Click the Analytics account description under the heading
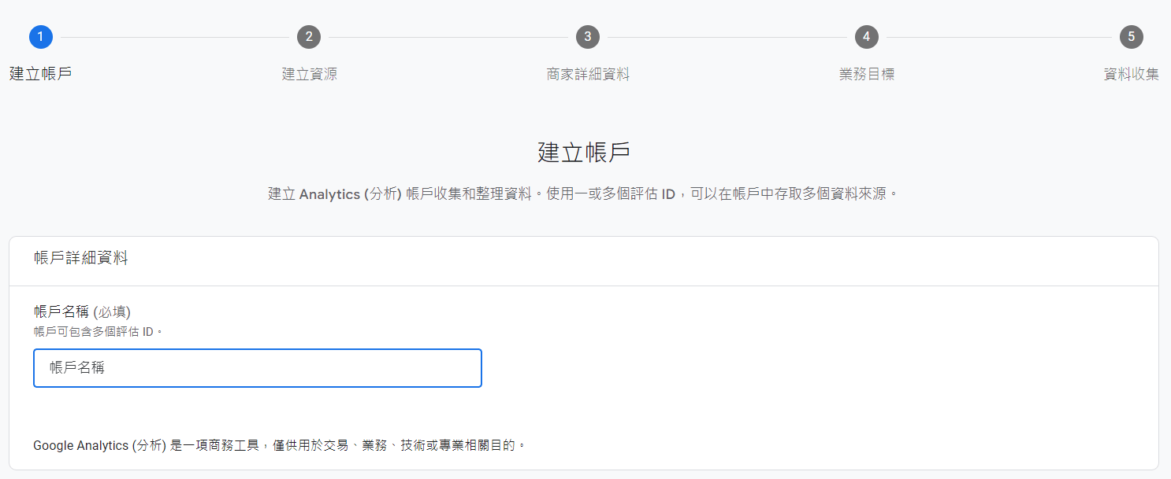 point(583,193)
